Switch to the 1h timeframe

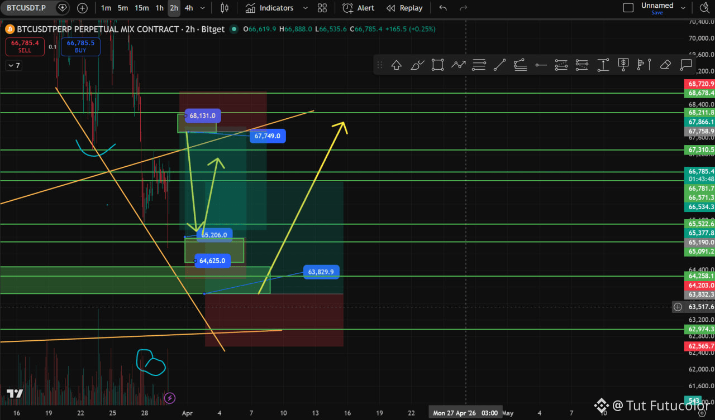click(x=160, y=8)
